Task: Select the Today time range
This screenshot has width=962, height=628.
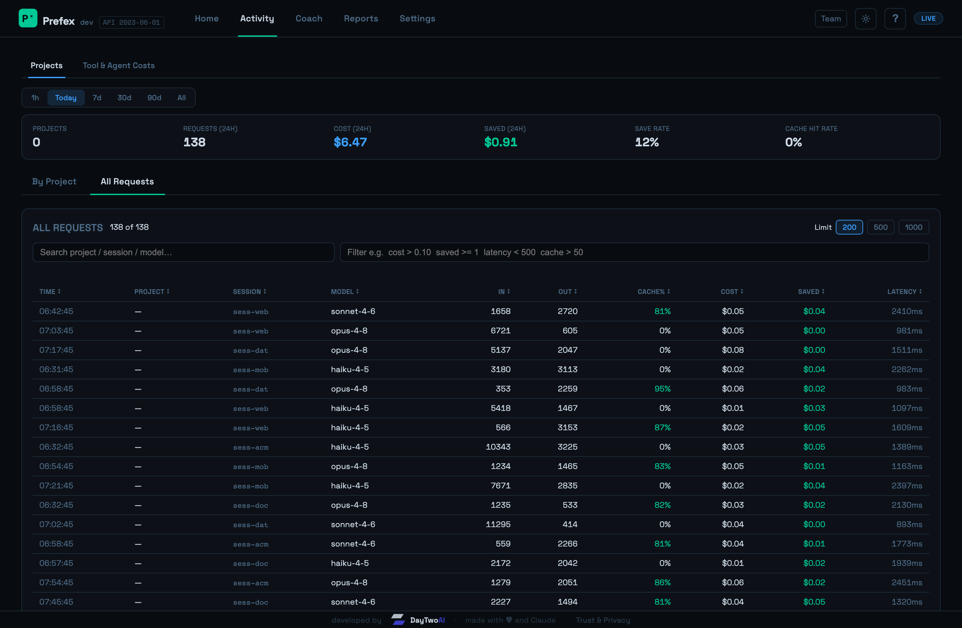Action: click(66, 98)
